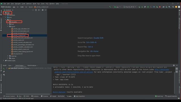Expand the Gradle Scripts node

4,60
